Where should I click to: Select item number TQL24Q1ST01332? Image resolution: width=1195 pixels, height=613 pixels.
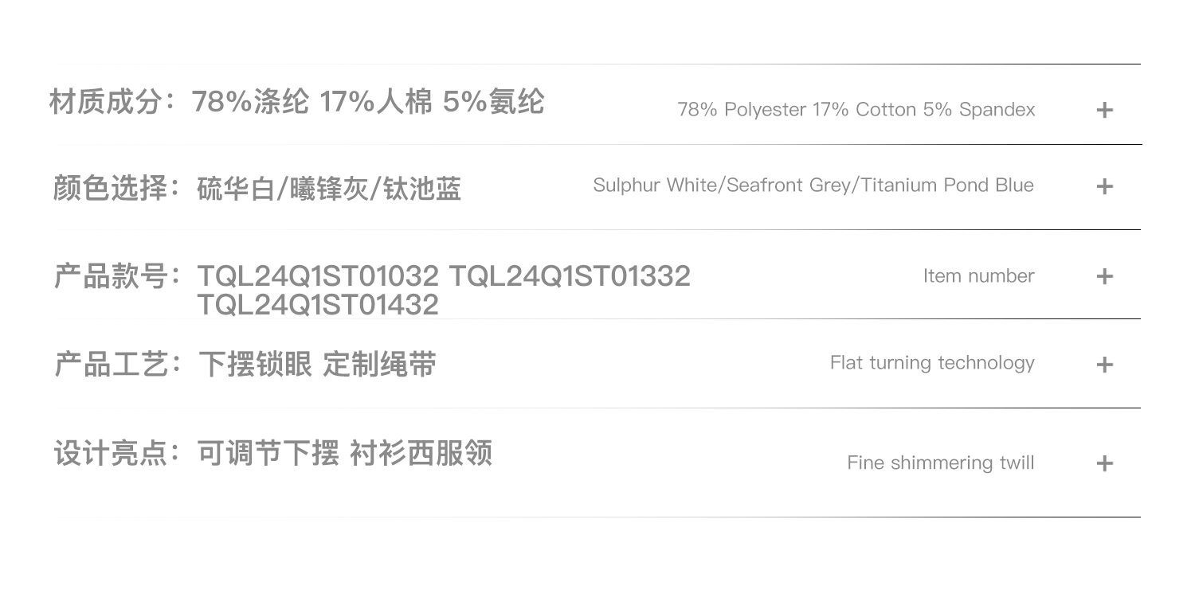pos(570,276)
